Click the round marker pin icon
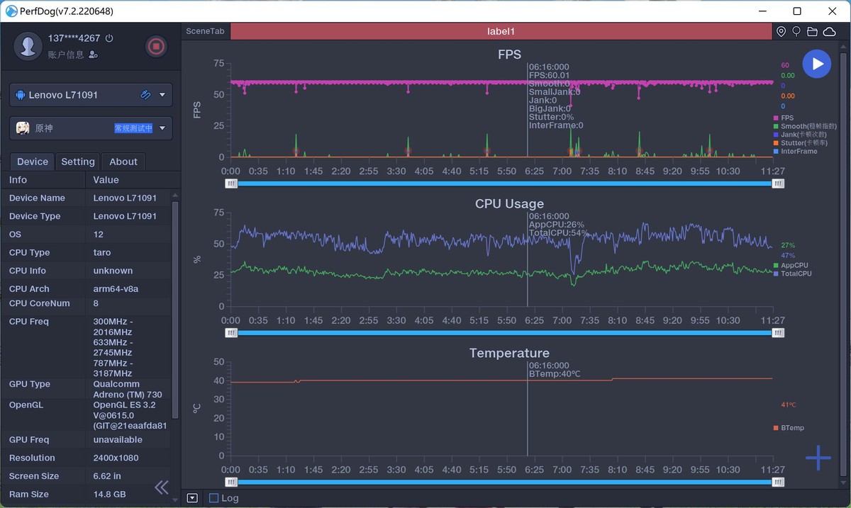The height and width of the screenshot is (508, 851). click(x=796, y=31)
